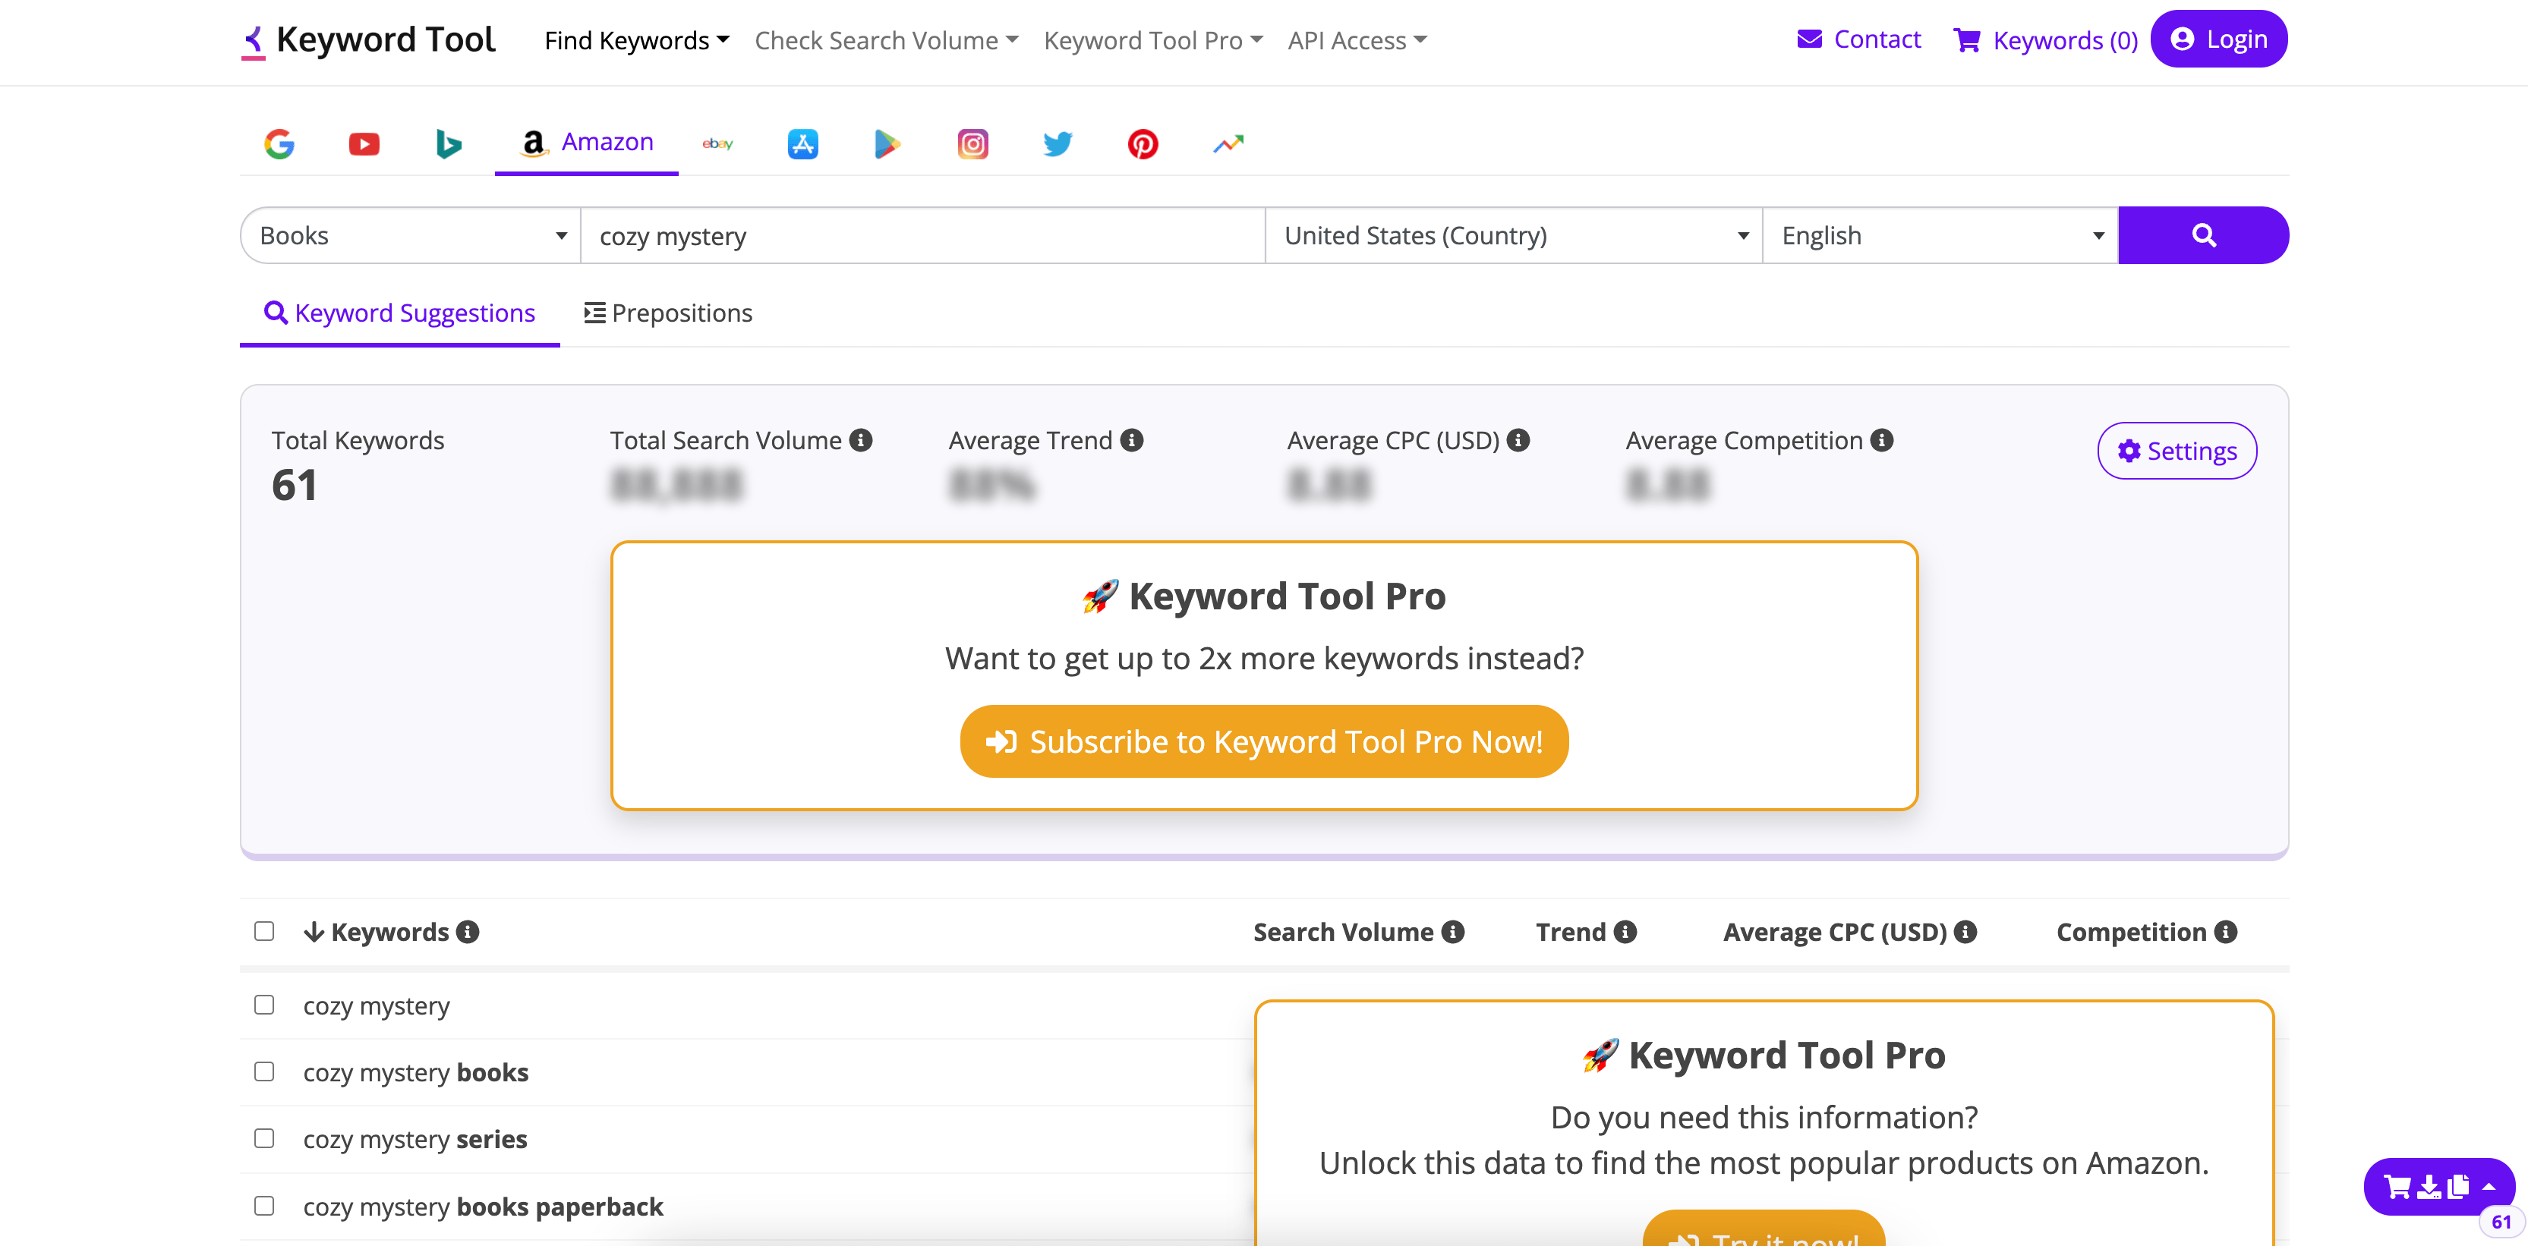Click the Settings button
Viewport: 2528px width, 1246px height.
click(x=2177, y=452)
